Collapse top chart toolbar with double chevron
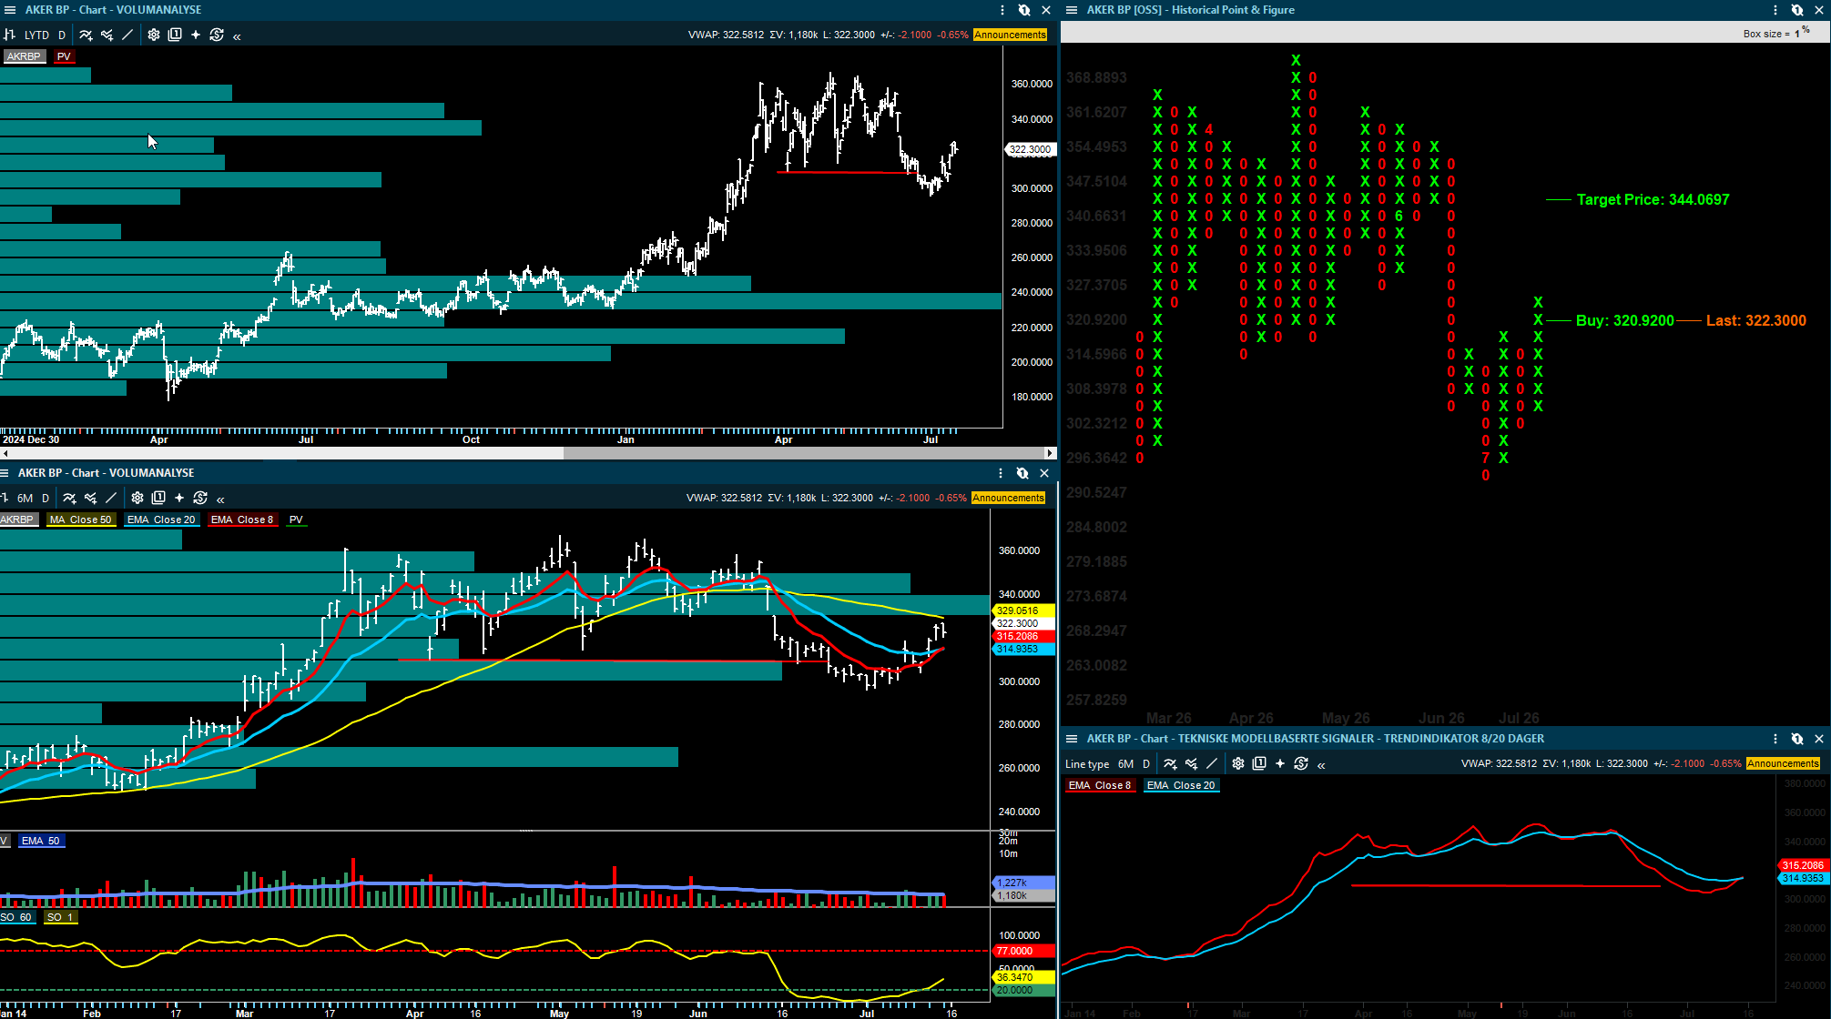1831x1019 pixels. (x=238, y=35)
